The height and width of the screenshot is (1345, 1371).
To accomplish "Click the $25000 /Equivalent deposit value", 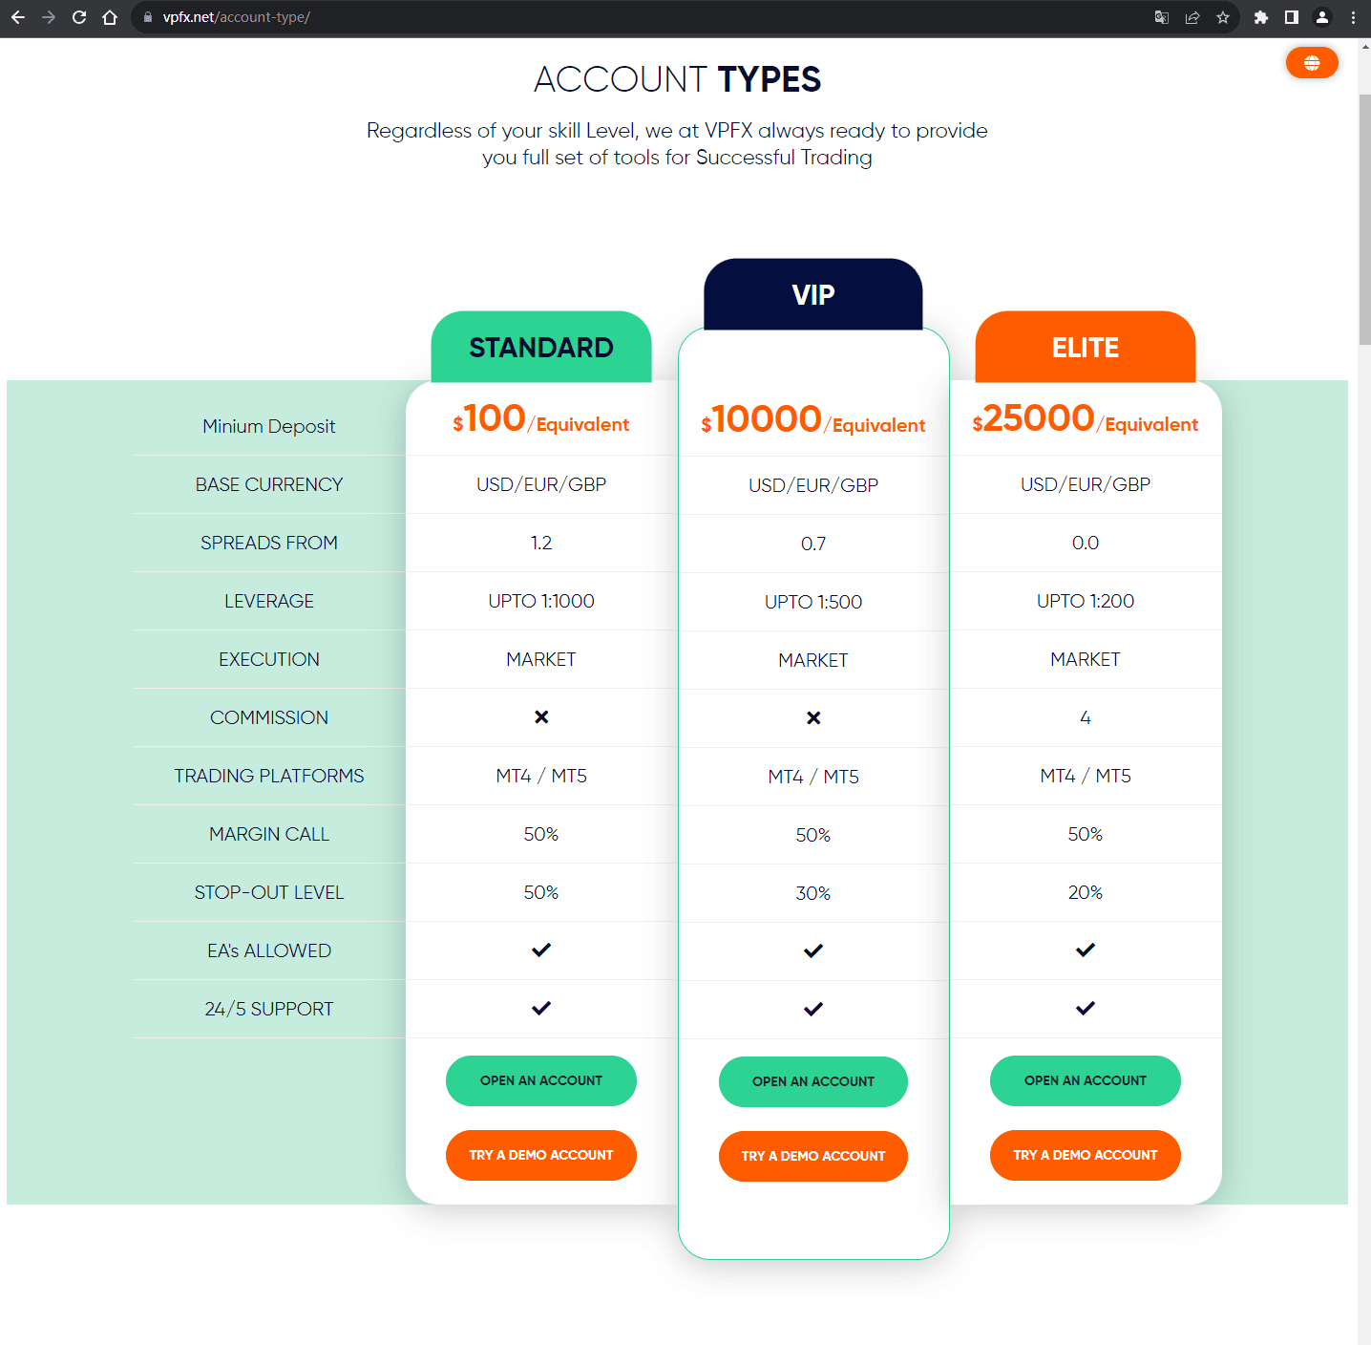I will tap(1086, 419).
